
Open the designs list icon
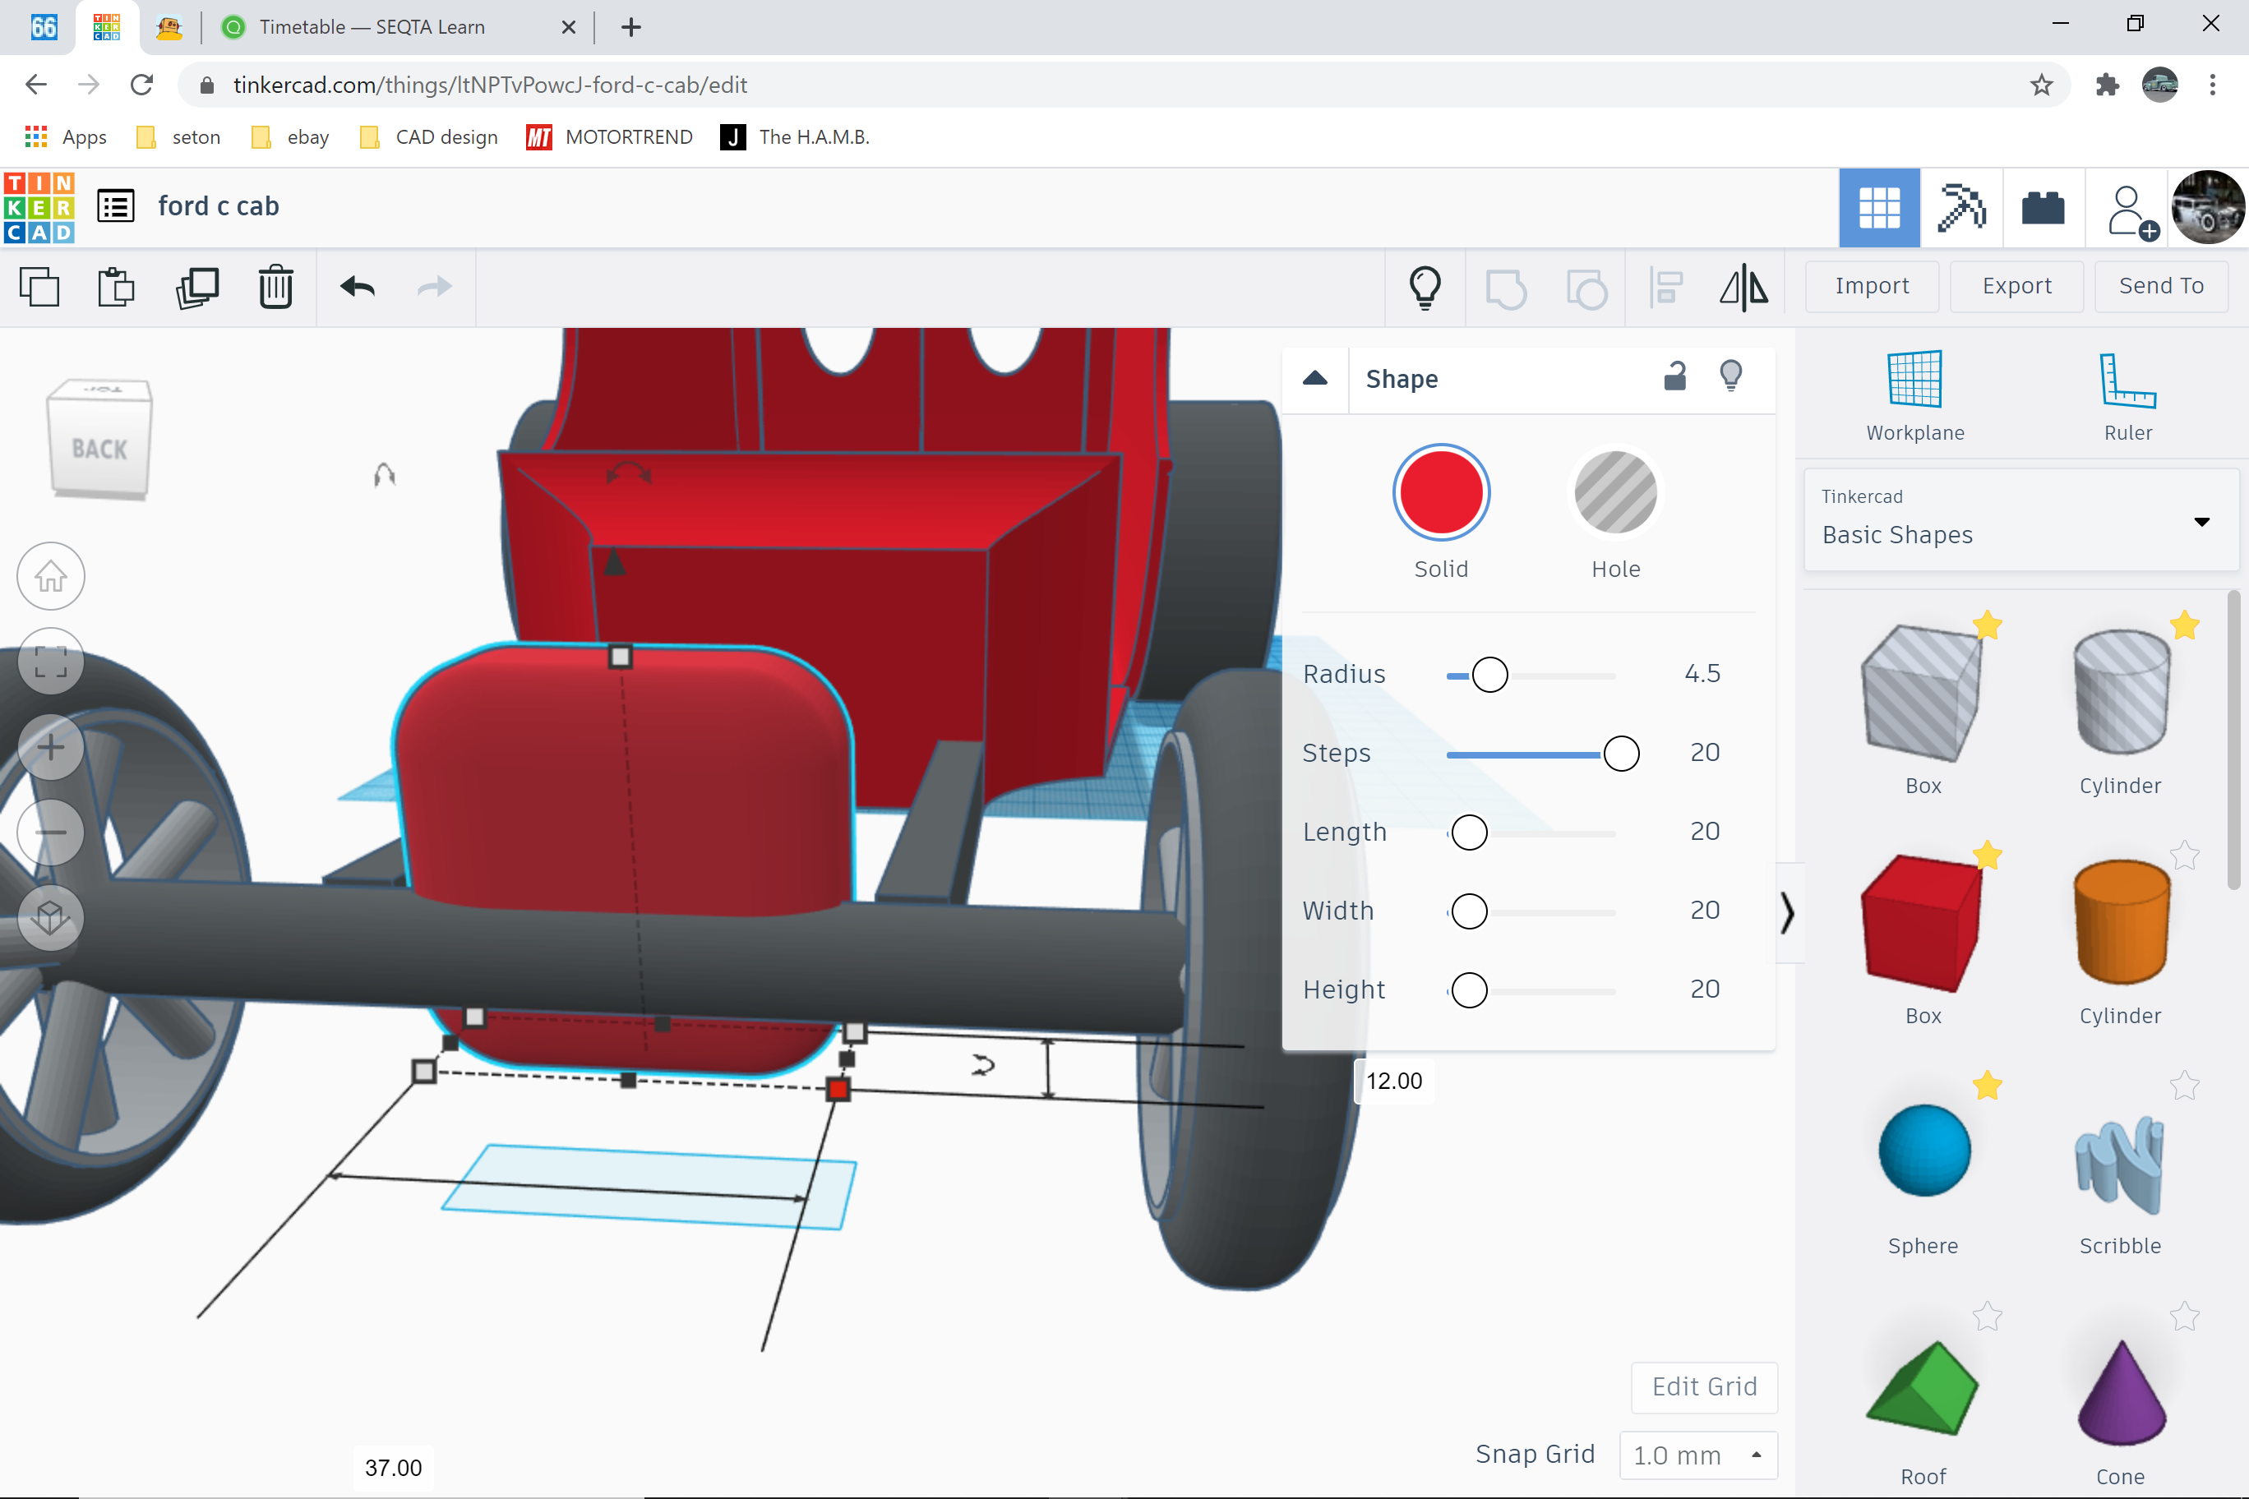click(116, 206)
